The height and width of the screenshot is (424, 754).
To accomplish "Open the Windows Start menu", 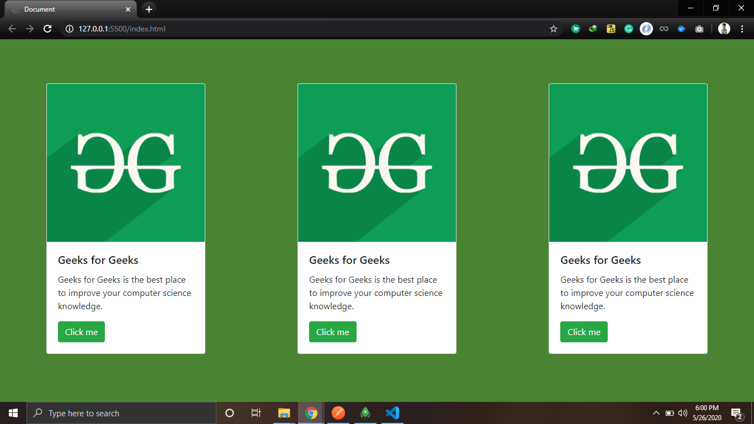I will tap(13, 413).
